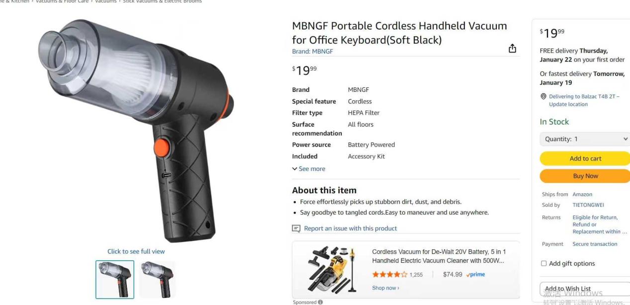The height and width of the screenshot is (305, 630).
Task: Open the Brand: MBNGF link
Action: pyautogui.click(x=312, y=51)
